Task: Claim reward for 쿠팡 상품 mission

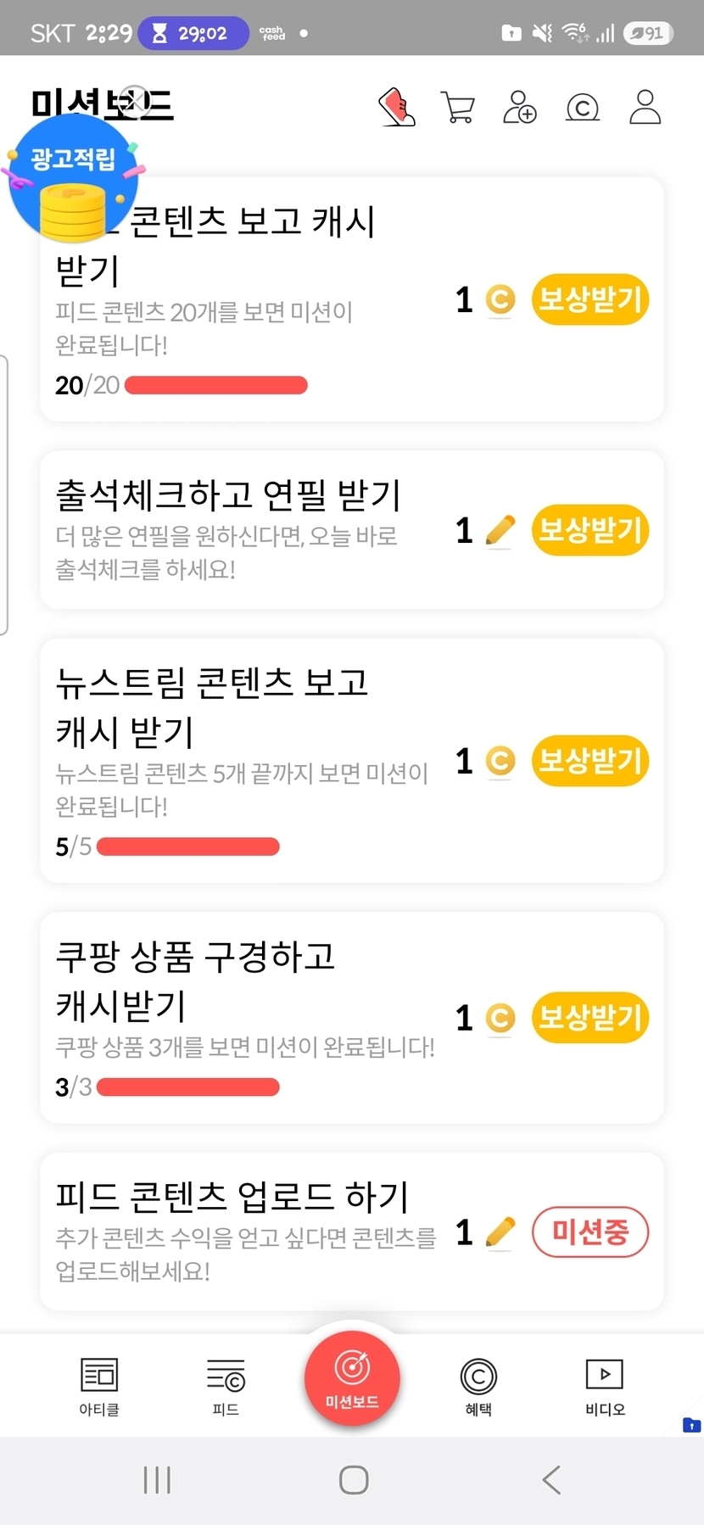Action: tap(589, 1017)
